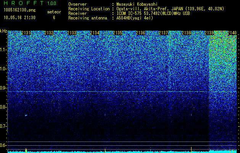
Task: Click the Receiving Location label
Action: [89, 9]
